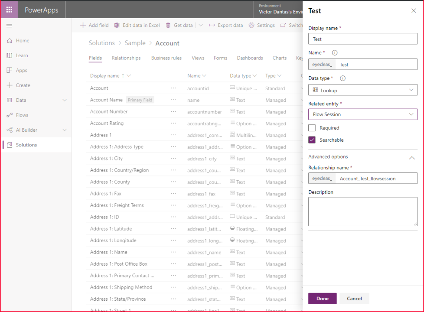424x312 pixels.
Task: Expand Data in the sidebar
Action: click(x=64, y=100)
